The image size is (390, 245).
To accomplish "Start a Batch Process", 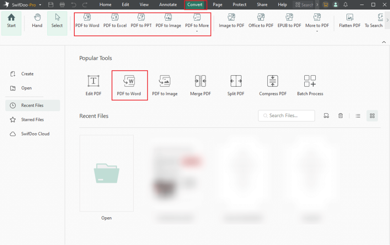I will tap(310, 84).
